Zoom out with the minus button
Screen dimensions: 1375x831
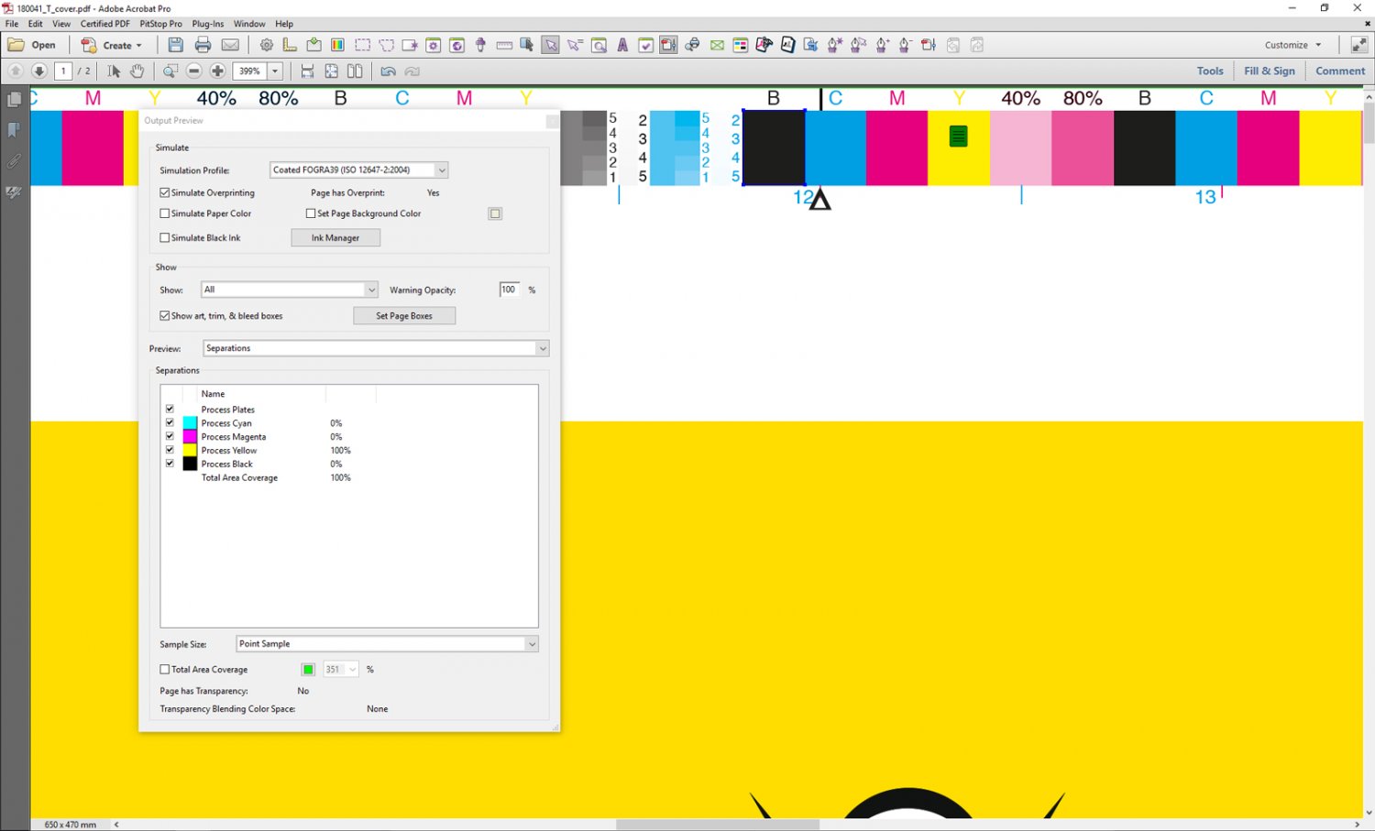click(194, 71)
